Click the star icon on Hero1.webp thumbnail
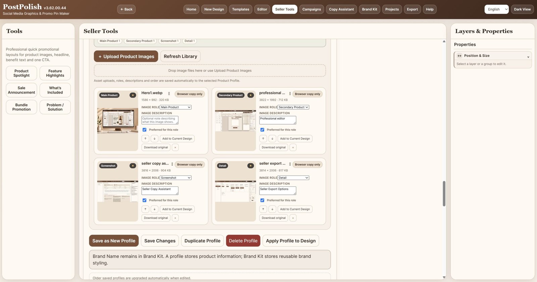537x282 pixels. pos(133,95)
